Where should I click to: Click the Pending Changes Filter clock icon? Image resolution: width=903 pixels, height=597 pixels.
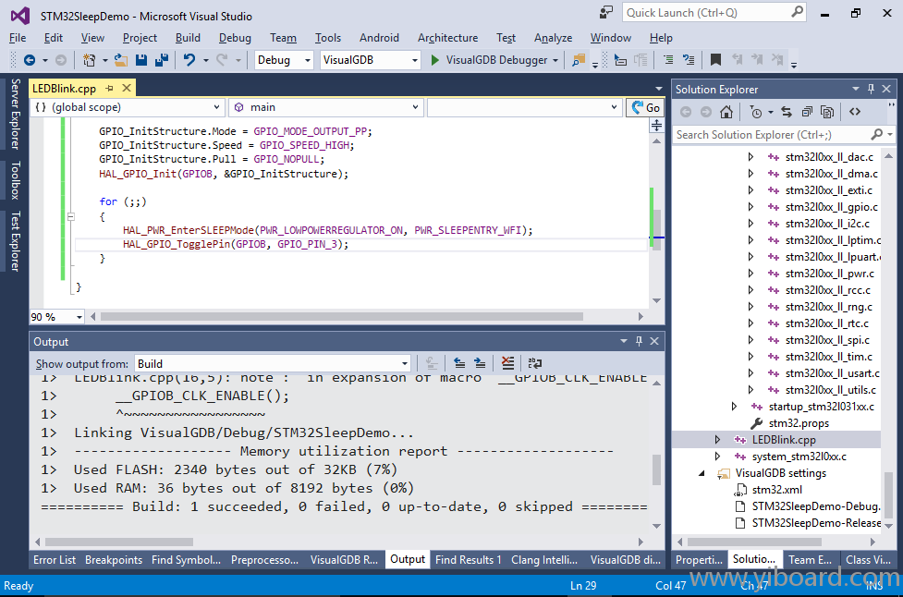coord(755,112)
